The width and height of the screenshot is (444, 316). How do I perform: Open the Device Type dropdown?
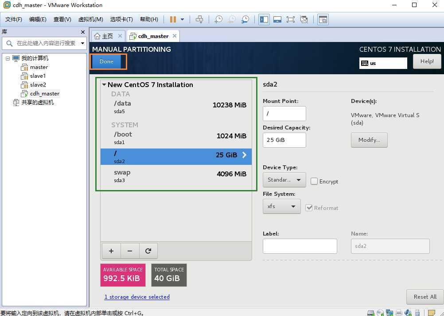pos(284,180)
